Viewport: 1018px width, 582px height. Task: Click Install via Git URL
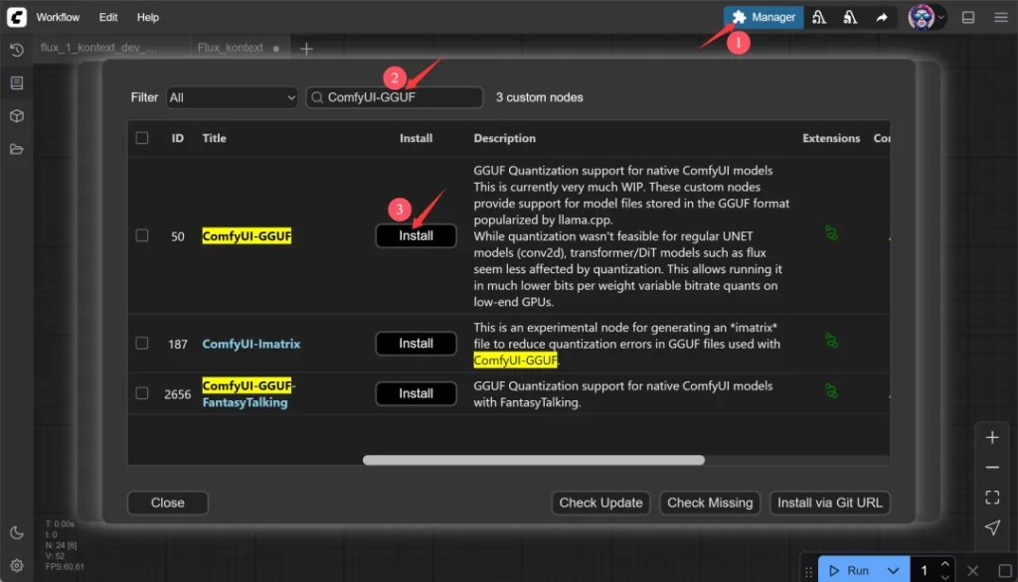point(830,503)
